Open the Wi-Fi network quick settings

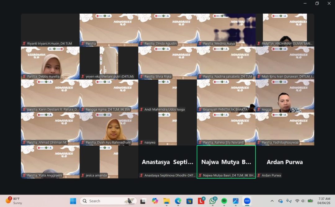click(x=297, y=201)
